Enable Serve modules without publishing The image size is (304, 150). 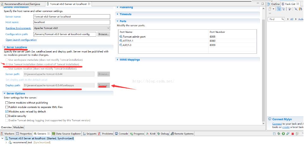click(x=7, y=103)
